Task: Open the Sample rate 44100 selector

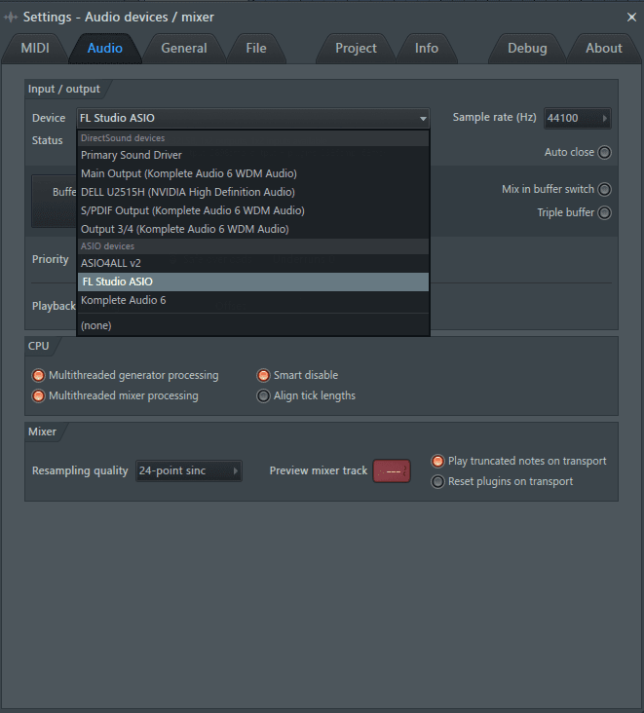Action: pos(577,118)
